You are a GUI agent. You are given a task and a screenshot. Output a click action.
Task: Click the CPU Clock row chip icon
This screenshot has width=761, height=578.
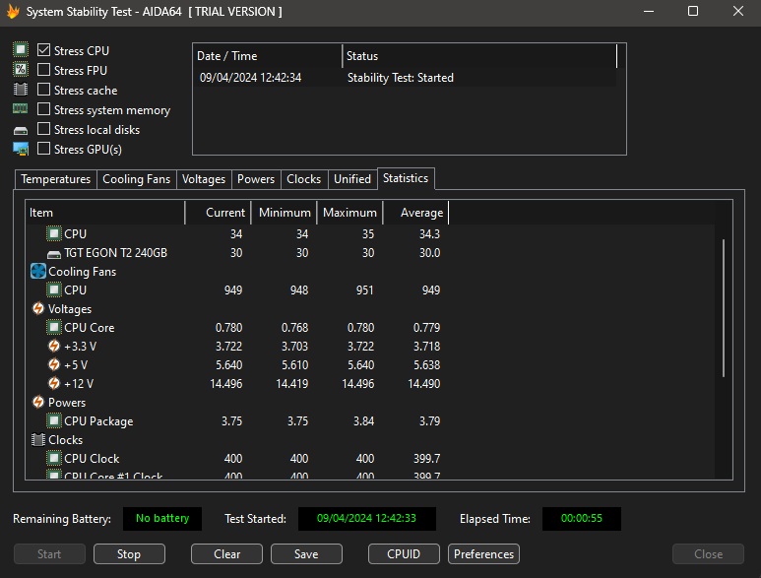click(54, 458)
